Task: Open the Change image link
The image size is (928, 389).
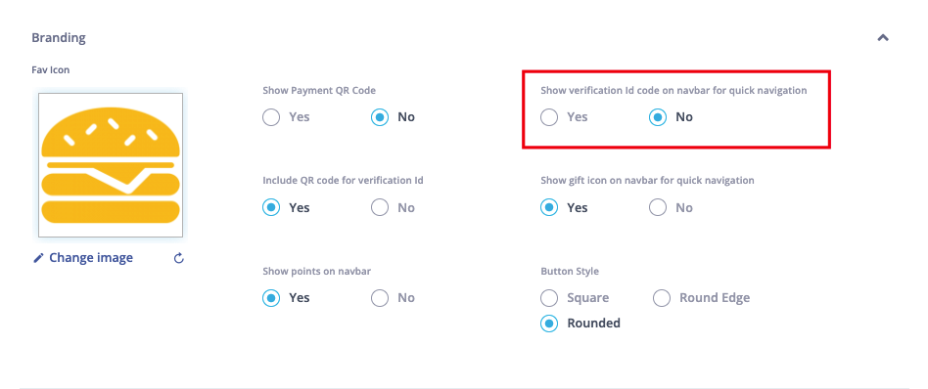Action: coord(91,258)
